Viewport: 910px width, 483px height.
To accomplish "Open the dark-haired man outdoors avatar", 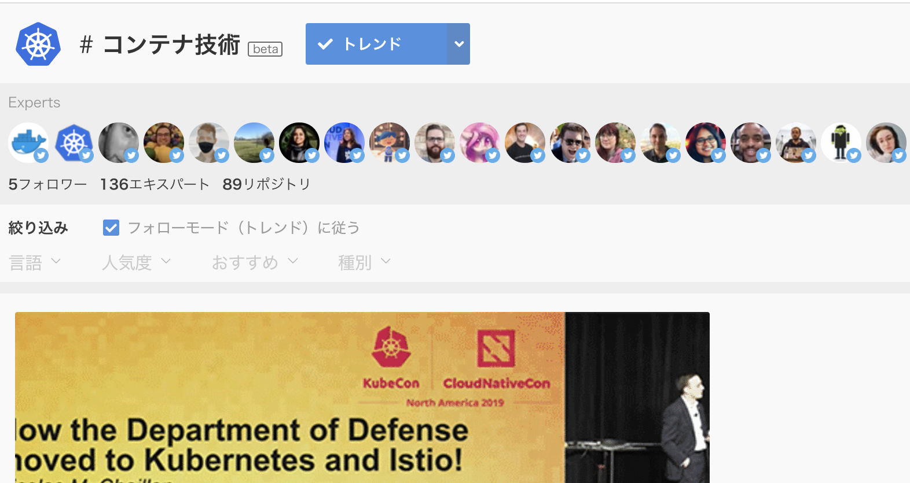I will point(661,143).
